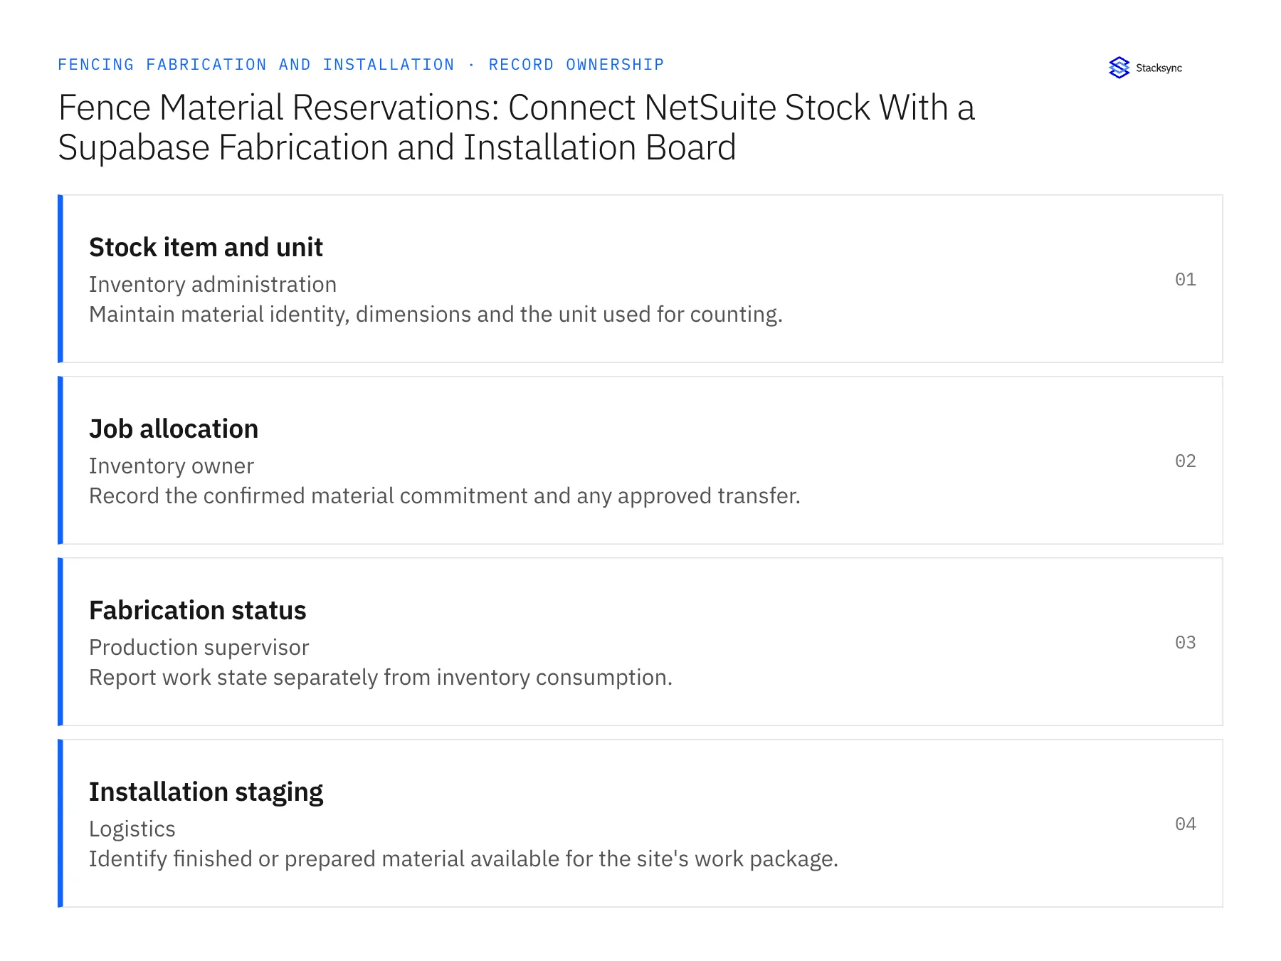Click the title 'Fence Material Reservations' heading
1281x961 pixels.
(516, 127)
